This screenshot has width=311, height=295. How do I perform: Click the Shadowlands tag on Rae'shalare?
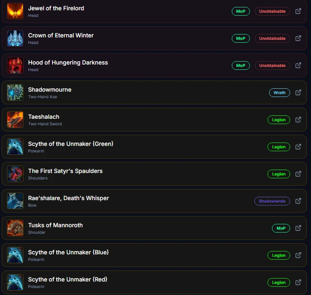272,201
